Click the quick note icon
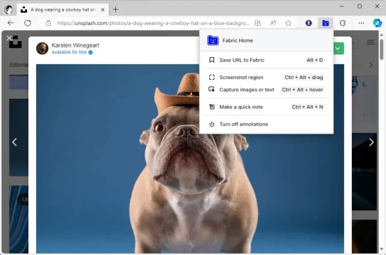 click(212, 107)
